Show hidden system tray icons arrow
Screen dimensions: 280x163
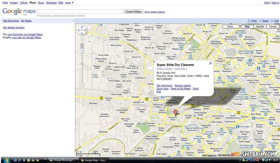240,160
